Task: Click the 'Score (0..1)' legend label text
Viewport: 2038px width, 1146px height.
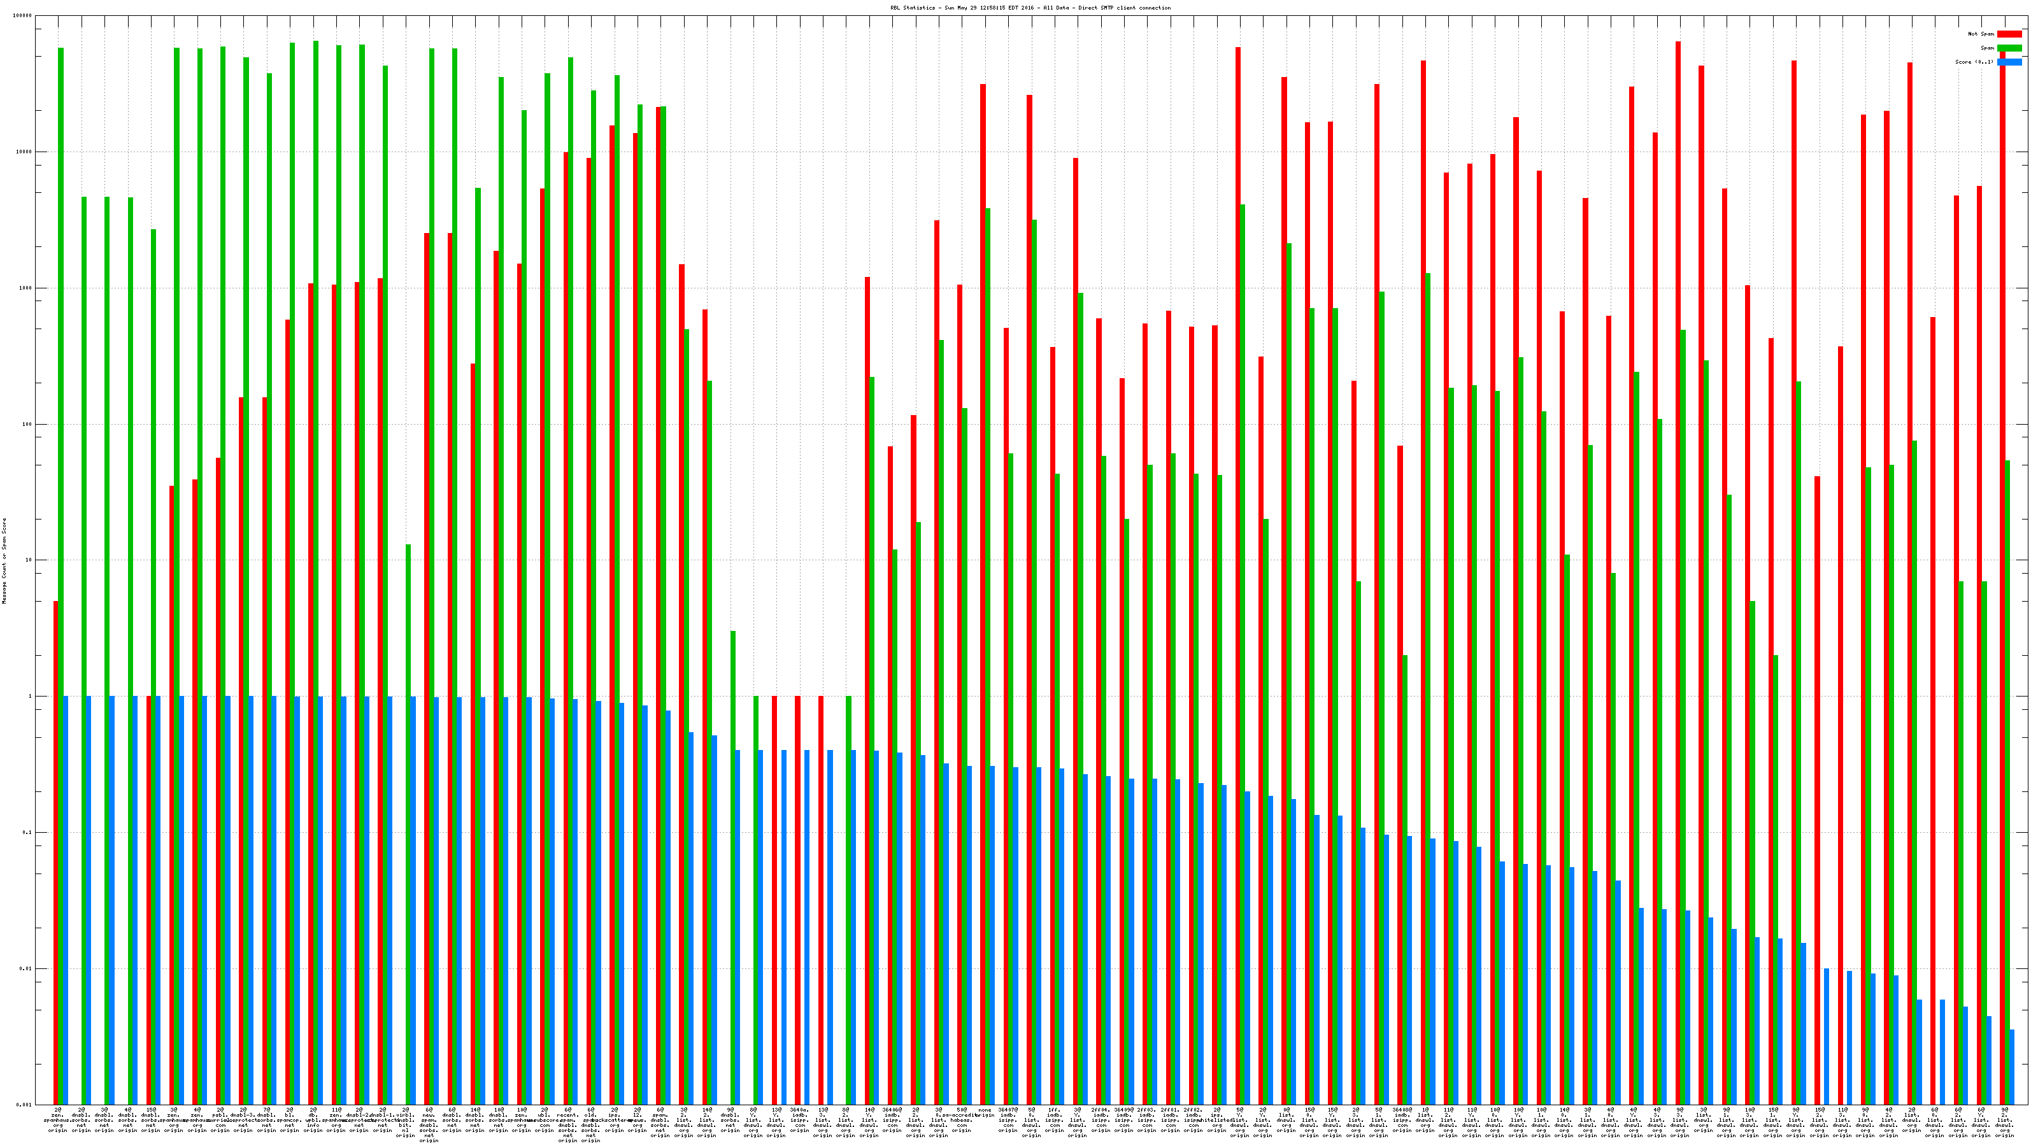Action: click(1974, 62)
